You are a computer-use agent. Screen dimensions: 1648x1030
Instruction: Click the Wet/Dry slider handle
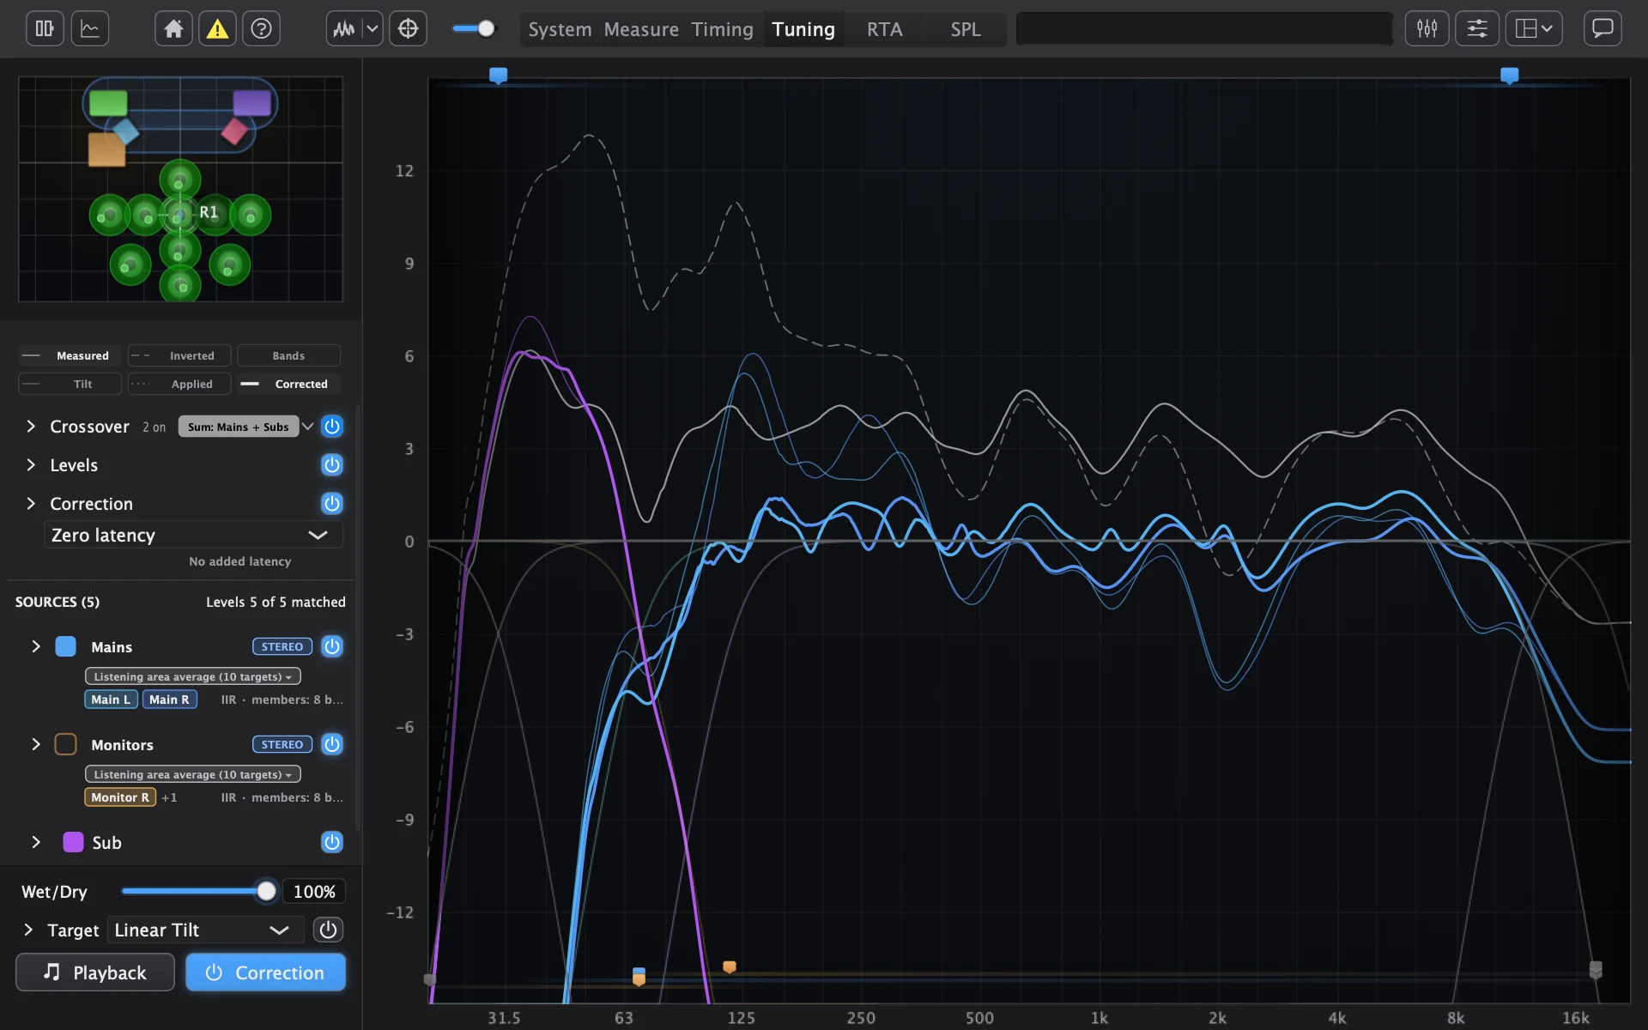click(266, 891)
